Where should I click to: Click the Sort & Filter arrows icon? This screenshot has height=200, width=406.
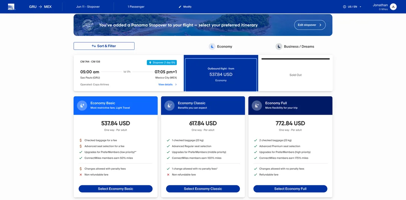point(94,46)
